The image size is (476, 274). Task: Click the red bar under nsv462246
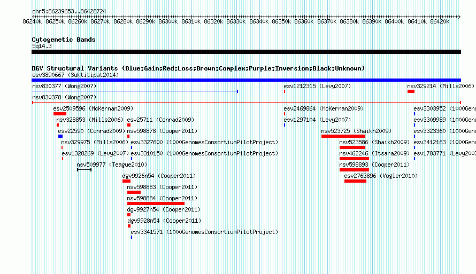[x=354, y=159]
